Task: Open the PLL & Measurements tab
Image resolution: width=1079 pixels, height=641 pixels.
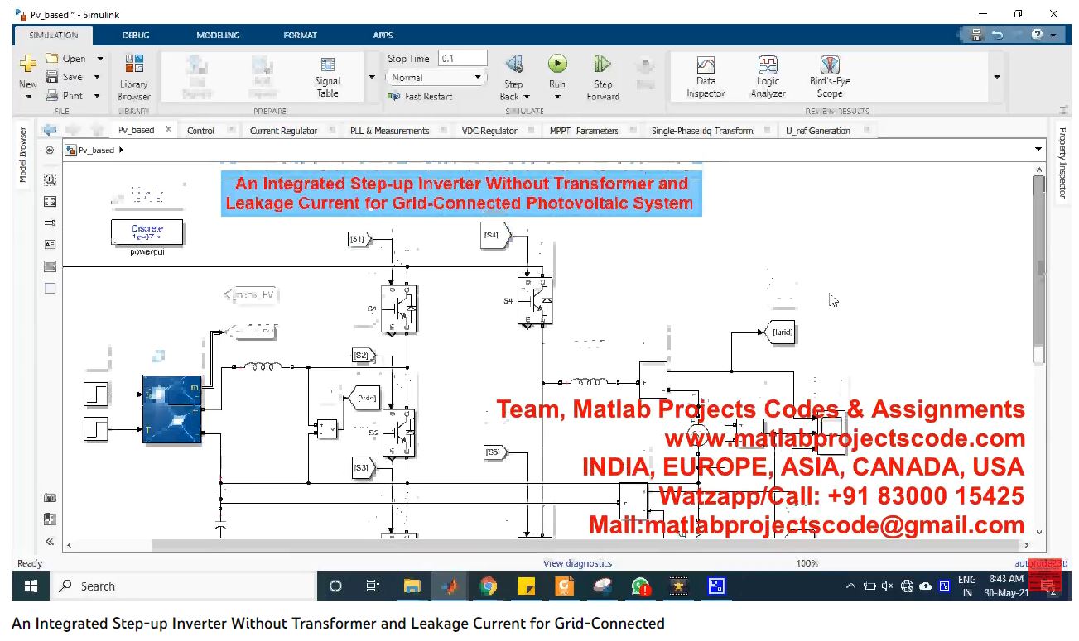Action: [389, 131]
